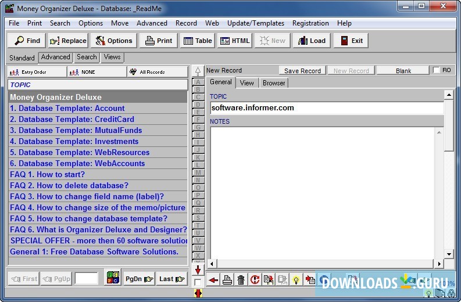The image size is (461, 302).
Task: Open the Advanced menu
Action: 152,23
